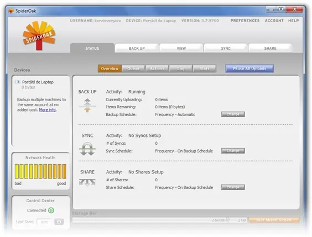The height and width of the screenshot is (237, 312).
Task: Click the SpiderOak title bar icon
Action: [11, 10]
